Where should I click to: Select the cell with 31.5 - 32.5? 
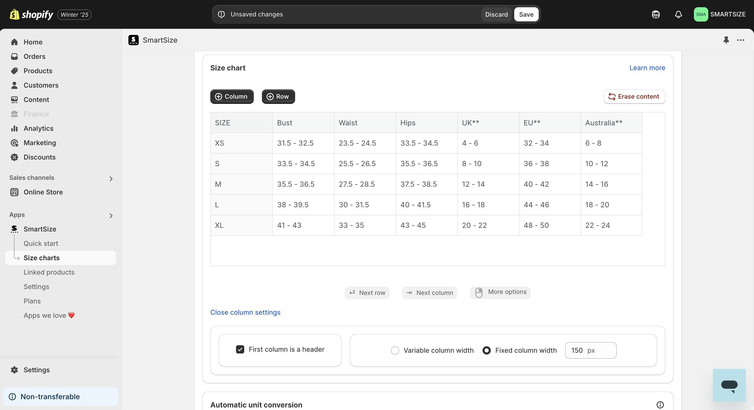(303, 143)
